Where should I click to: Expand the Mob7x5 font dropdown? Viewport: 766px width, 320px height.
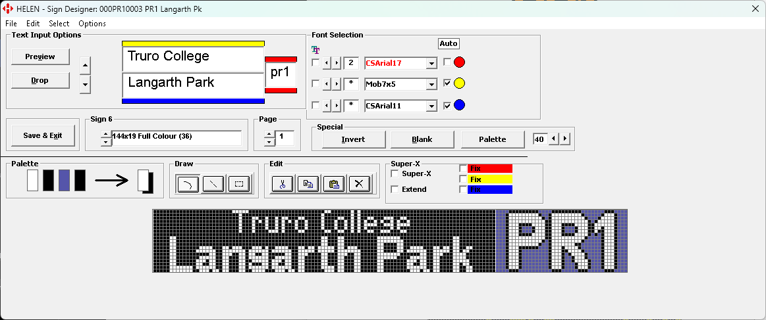431,84
